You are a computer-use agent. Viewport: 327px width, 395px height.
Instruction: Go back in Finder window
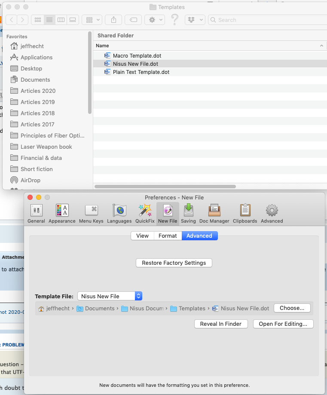tap(11, 20)
